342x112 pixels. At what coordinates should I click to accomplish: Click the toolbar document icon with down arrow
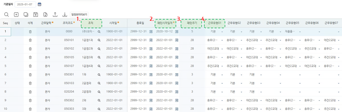tap(45, 14)
